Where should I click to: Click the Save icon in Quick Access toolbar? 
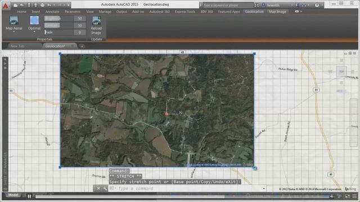[x=29, y=5]
